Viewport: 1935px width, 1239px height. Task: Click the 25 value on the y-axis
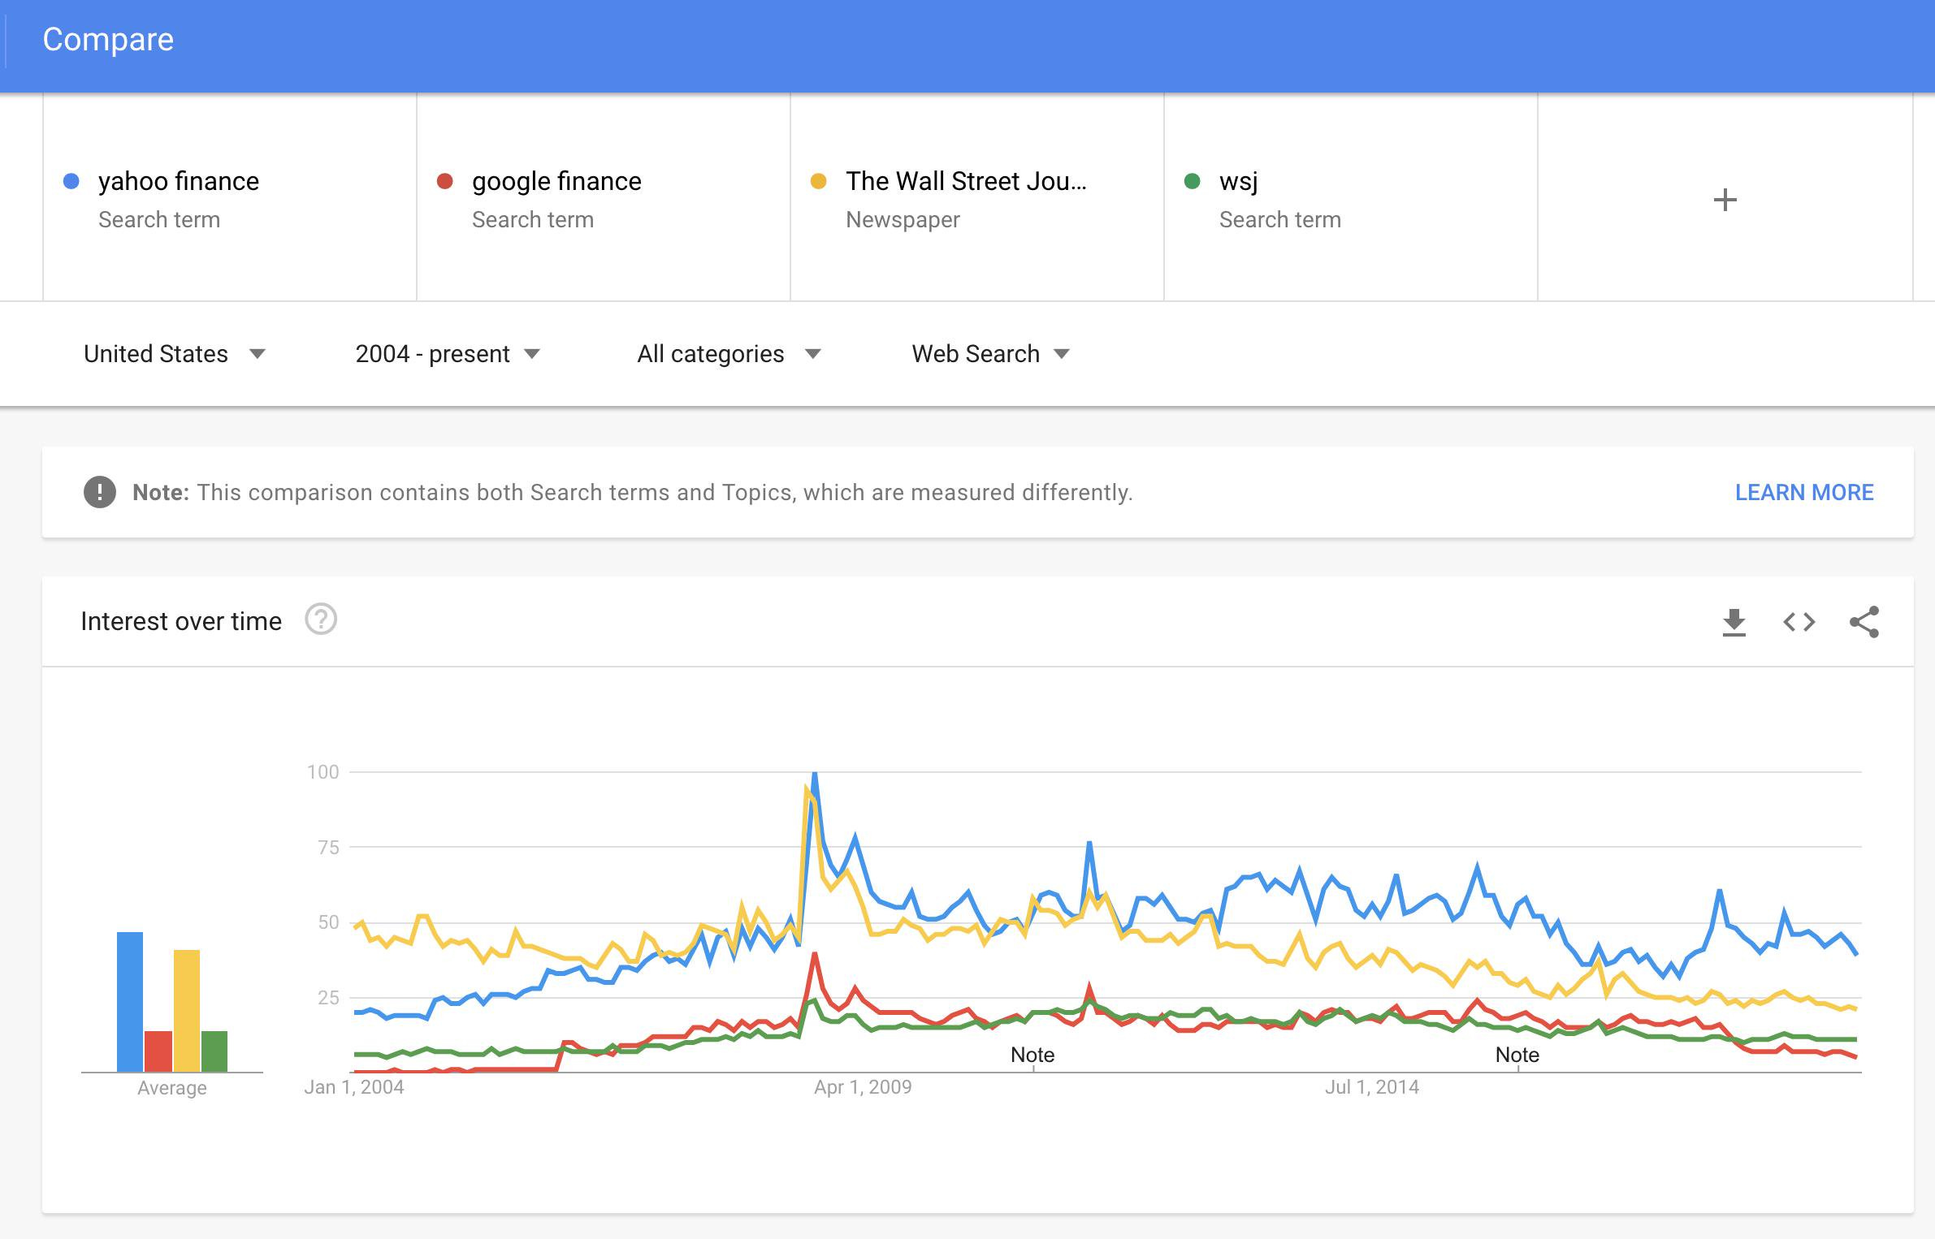tap(328, 998)
